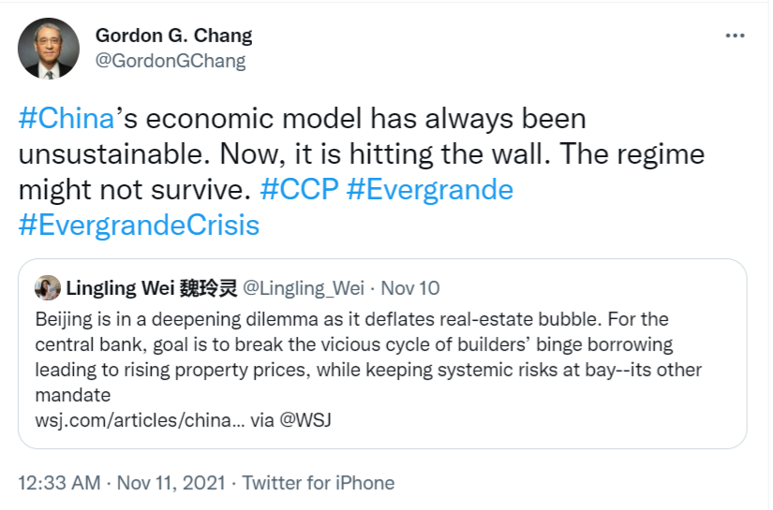Click the word "unsustainable" in the tweet
The image size is (773, 510).
(110, 154)
